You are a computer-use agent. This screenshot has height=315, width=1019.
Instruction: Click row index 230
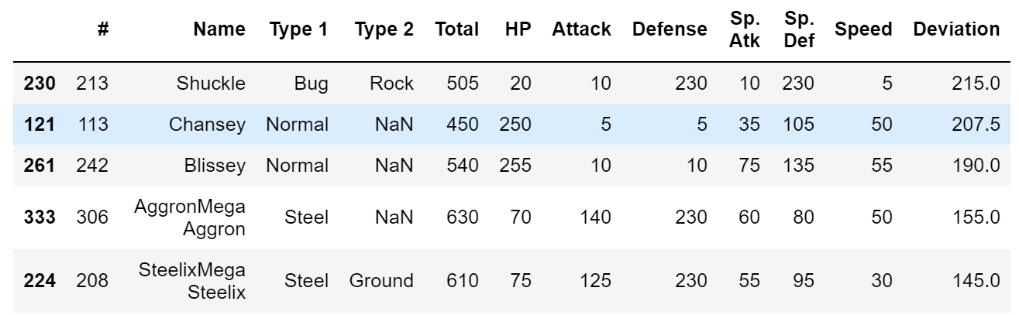coord(40,83)
